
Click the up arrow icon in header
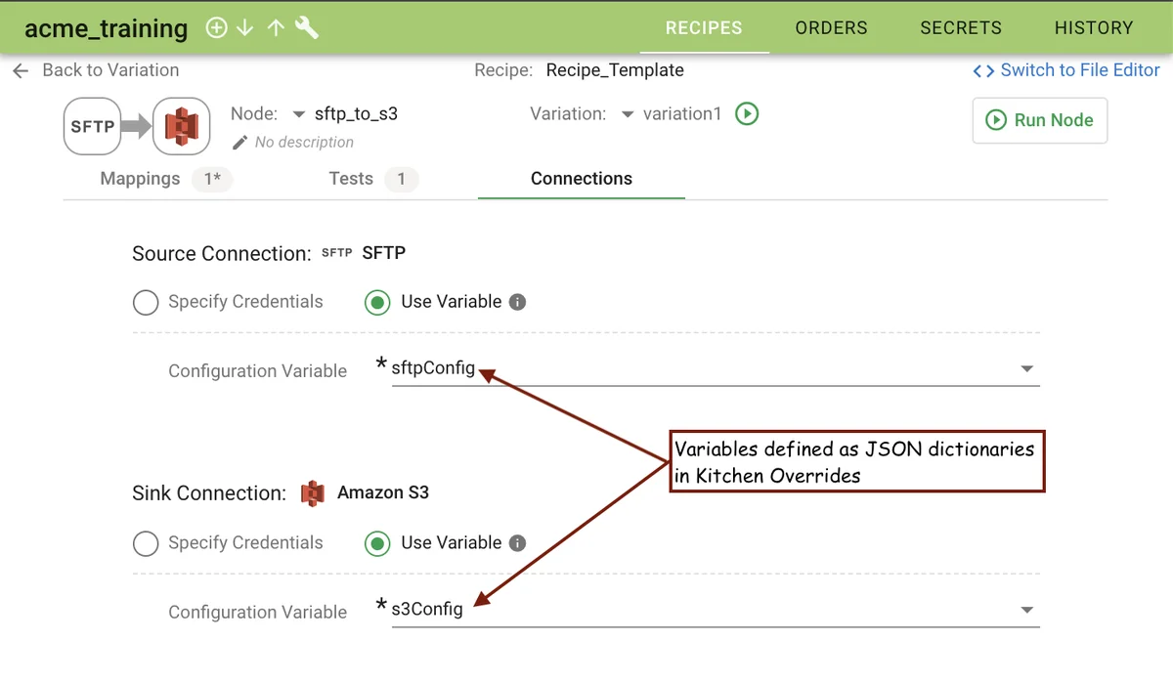pos(276,28)
